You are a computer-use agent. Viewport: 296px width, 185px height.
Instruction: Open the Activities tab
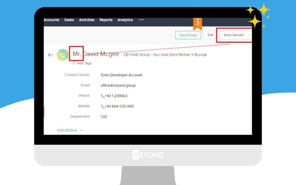[87, 20]
